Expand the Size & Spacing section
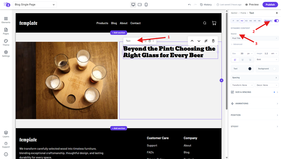 (x=255, y=92)
